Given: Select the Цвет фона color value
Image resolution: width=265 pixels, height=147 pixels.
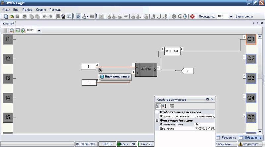Looking at the screenshot, I should (x=204, y=128).
